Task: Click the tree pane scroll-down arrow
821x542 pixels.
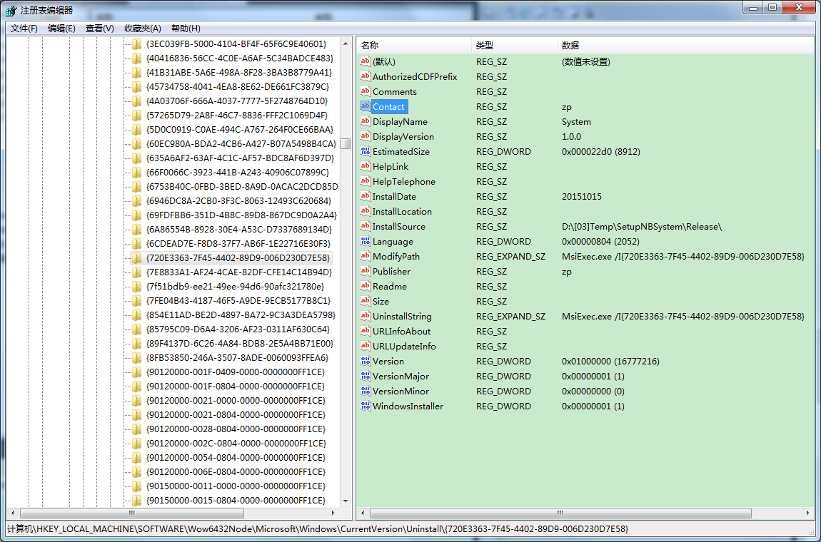Action: (345, 501)
